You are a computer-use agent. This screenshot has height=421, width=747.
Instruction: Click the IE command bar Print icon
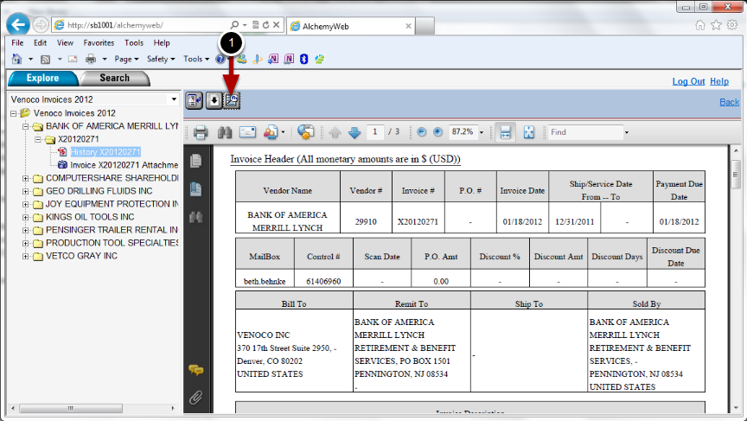(91, 59)
